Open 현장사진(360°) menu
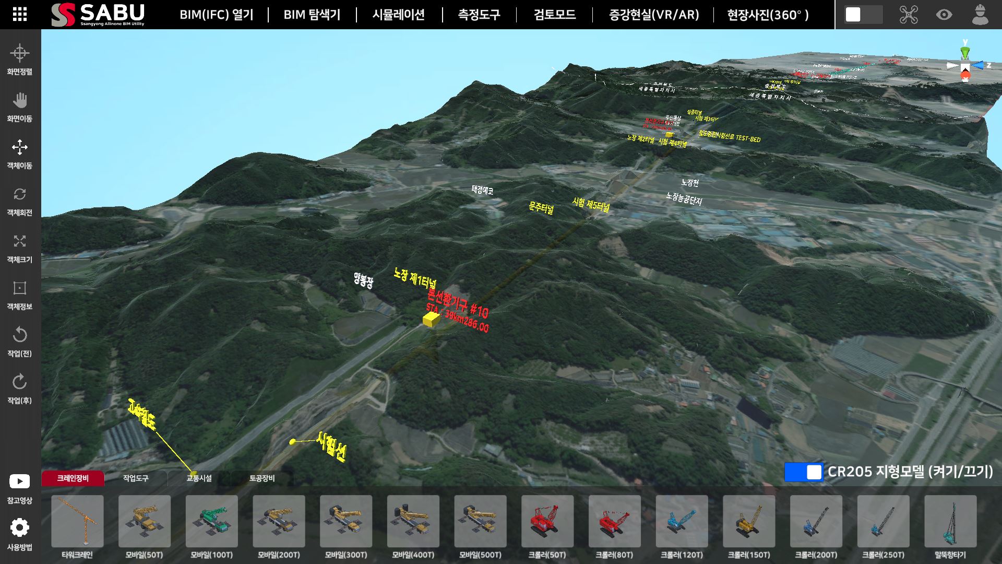Viewport: 1002px width, 564px height. pyautogui.click(x=768, y=15)
